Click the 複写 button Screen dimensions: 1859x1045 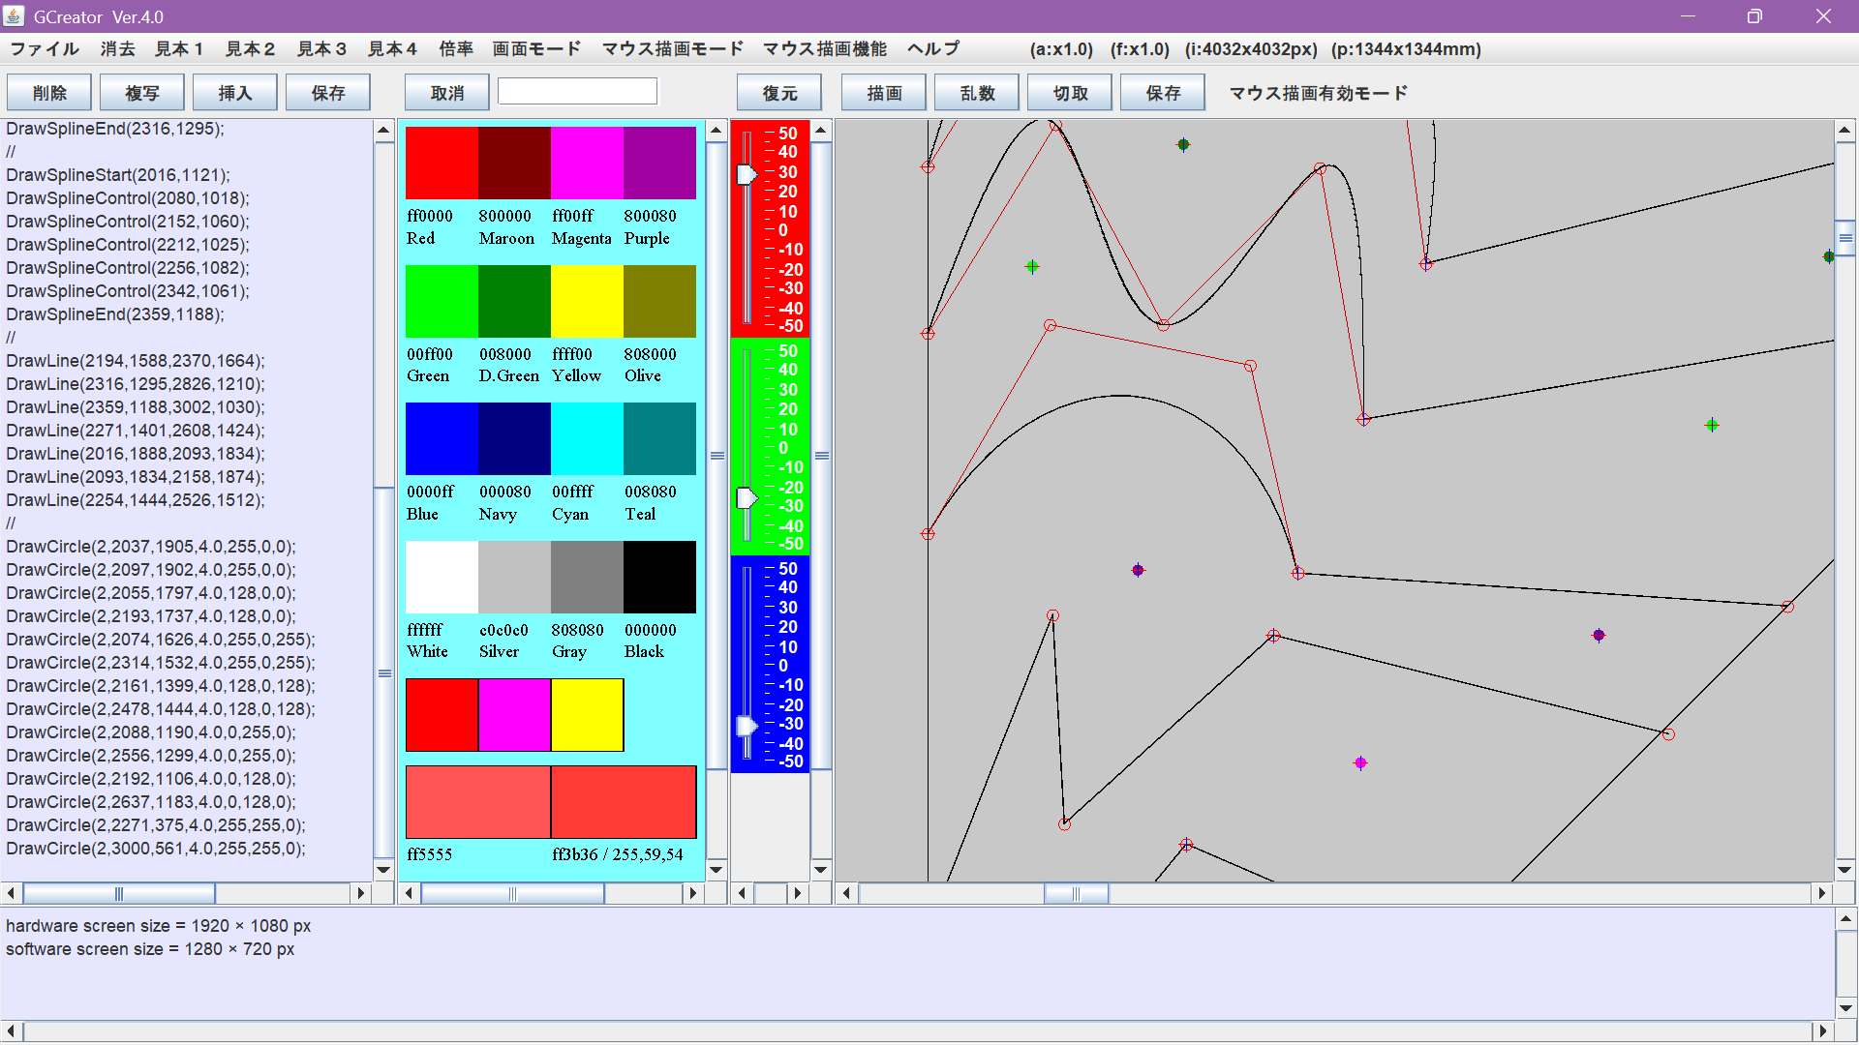[142, 93]
